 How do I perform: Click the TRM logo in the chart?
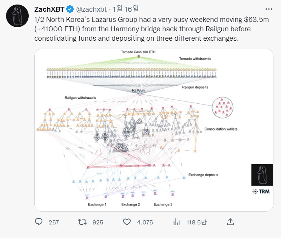click(x=261, y=192)
